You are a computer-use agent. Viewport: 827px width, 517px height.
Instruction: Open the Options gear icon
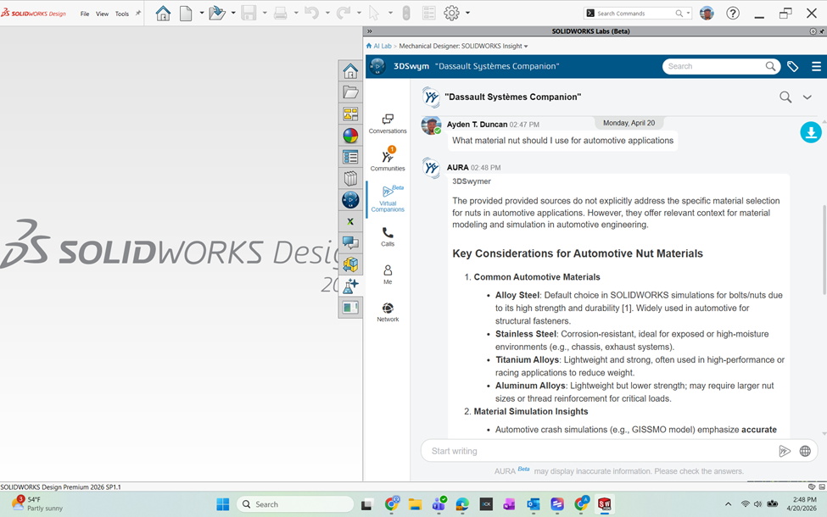coord(451,13)
